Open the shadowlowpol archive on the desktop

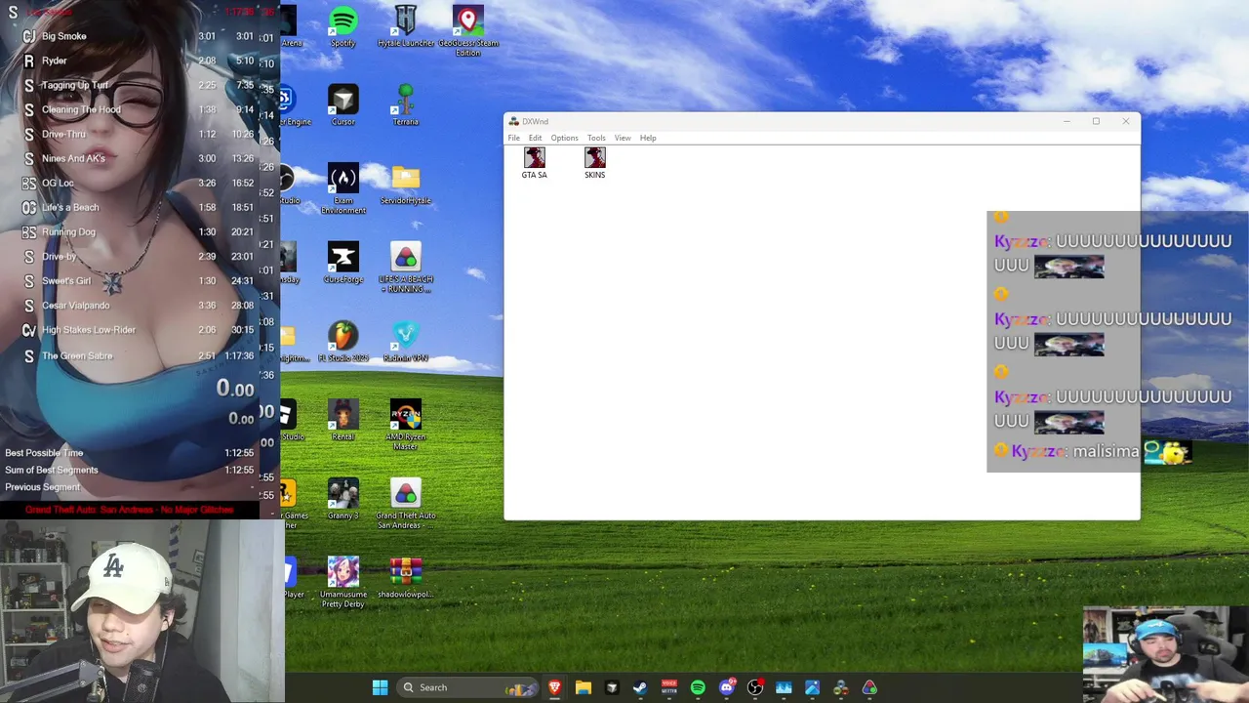(406, 578)
